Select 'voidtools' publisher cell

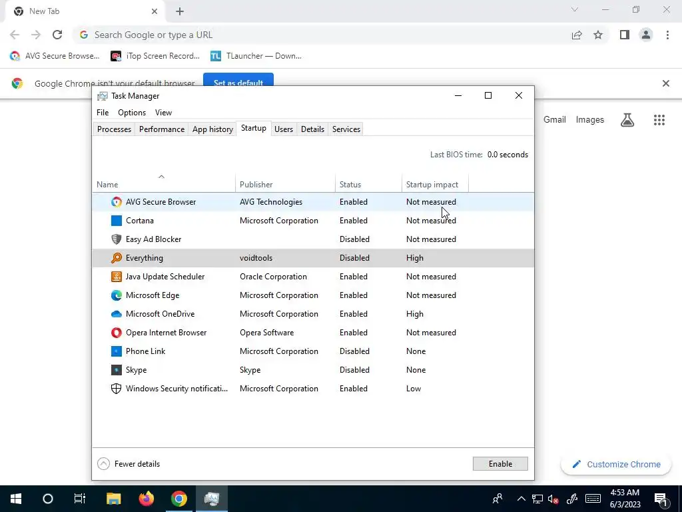pos(256,258)
